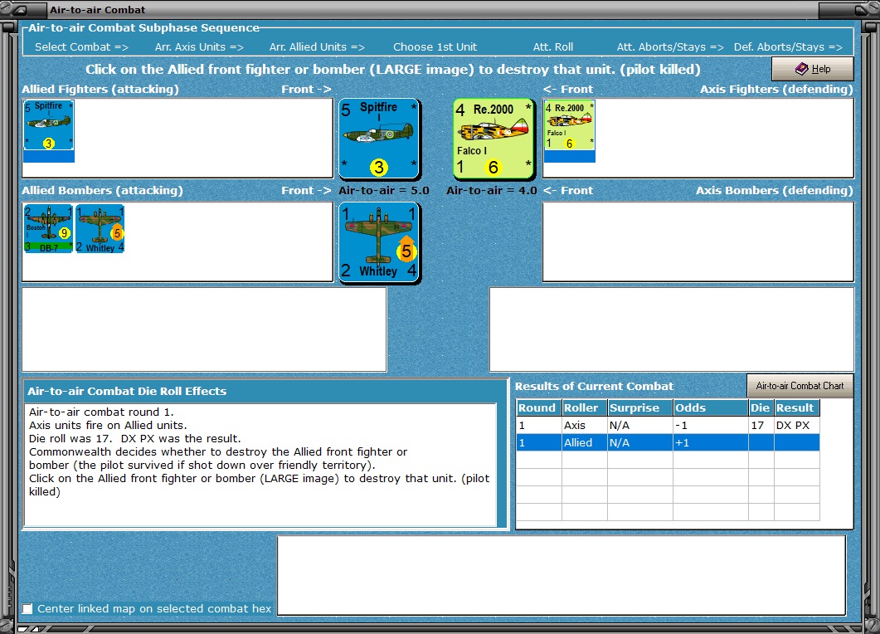This screenshot has width=880, height=634.
Task: Select the Axis roller row in results
Action: click(x=668, y=425)
